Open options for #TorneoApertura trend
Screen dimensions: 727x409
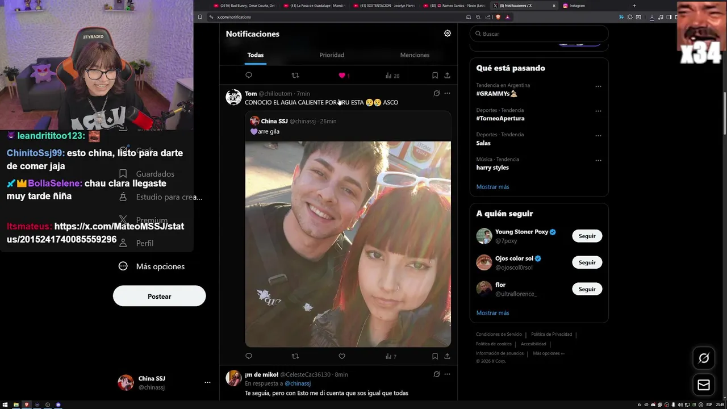598,111
